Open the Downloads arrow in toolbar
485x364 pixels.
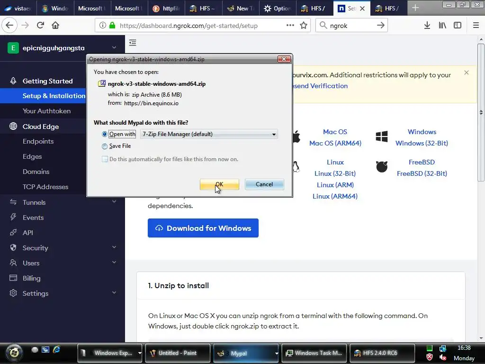coord(427,26)
